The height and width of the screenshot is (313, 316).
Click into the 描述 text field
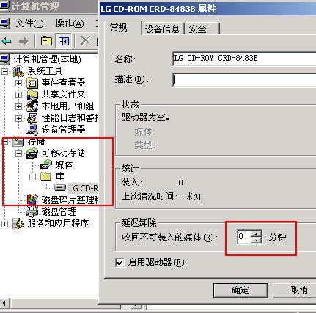pos(244,80)
